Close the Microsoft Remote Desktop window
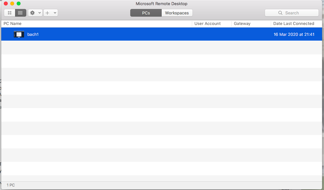324x190 pixels. (x=6, y=4)
